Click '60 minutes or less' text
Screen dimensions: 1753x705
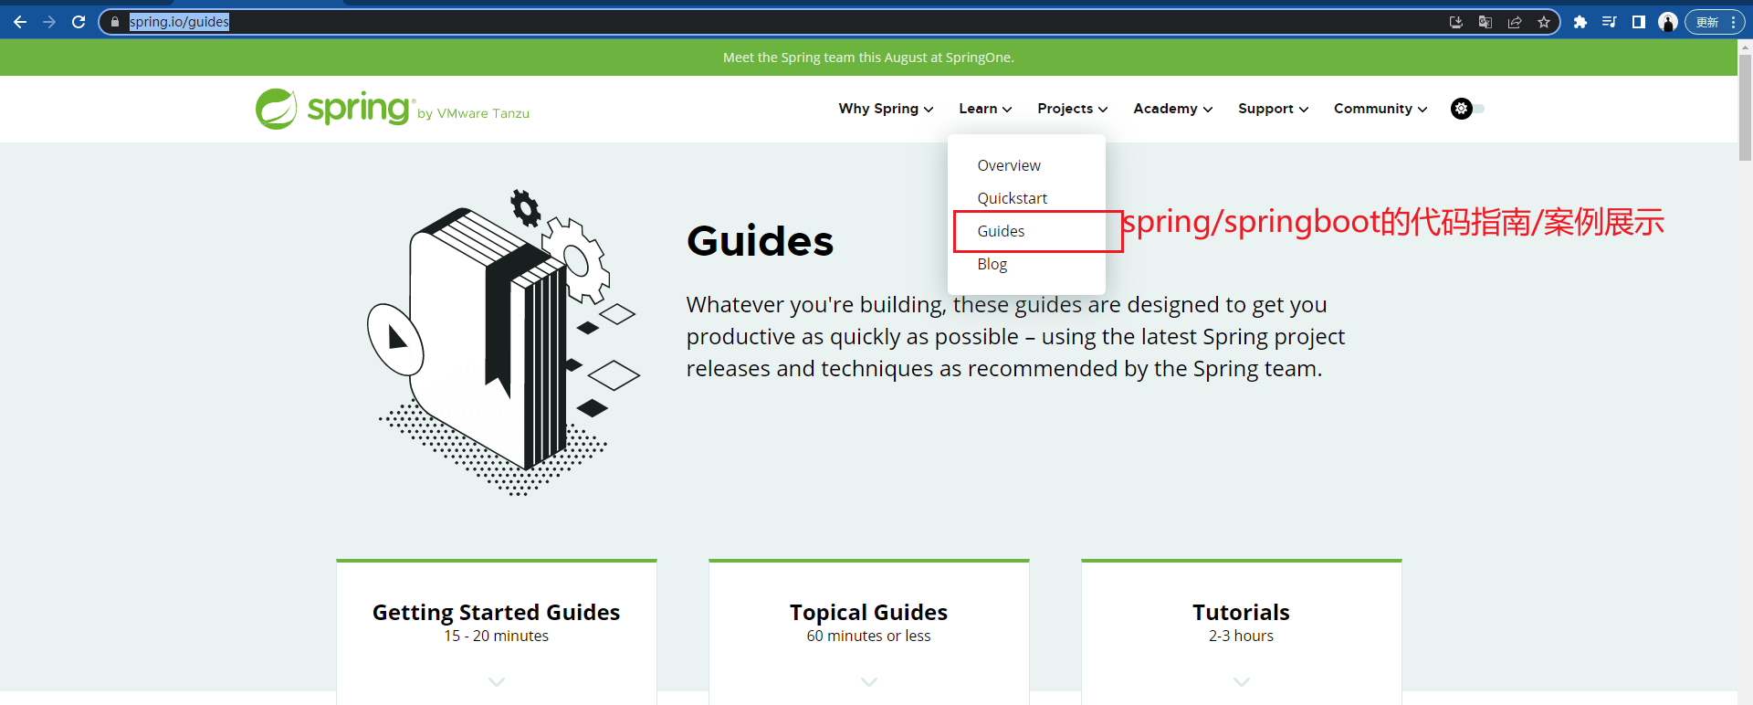click(869, 636)
